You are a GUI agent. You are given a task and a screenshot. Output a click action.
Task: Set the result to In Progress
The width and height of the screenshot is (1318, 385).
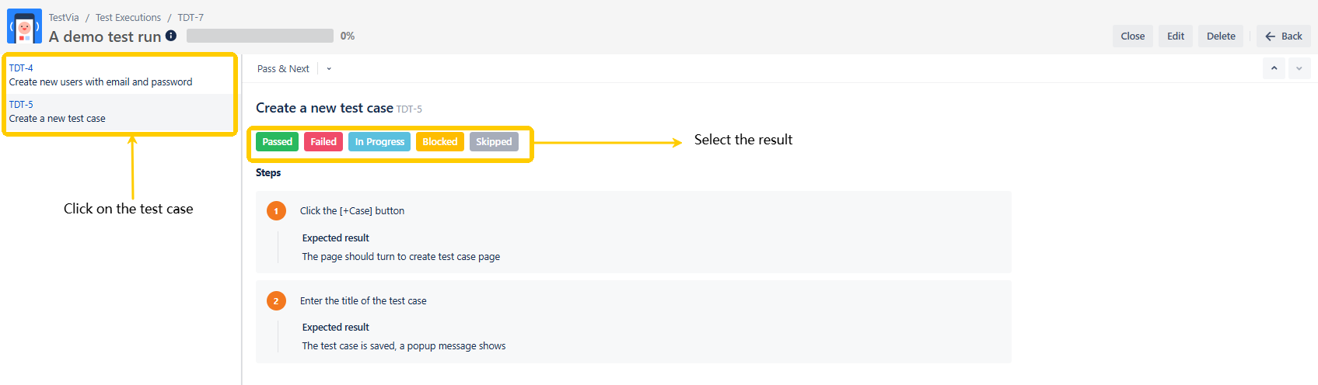coord(379,141)
